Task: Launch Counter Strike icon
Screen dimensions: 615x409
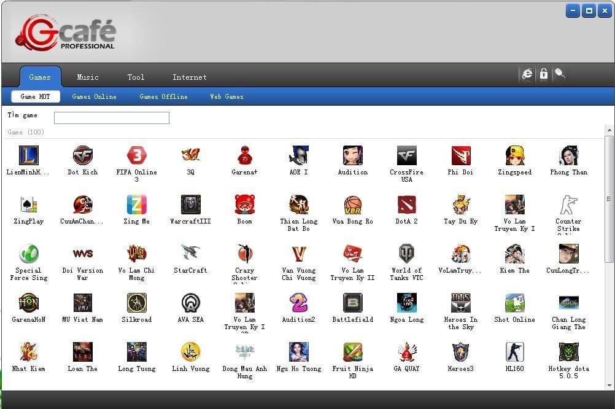Action: click(569, 204)
